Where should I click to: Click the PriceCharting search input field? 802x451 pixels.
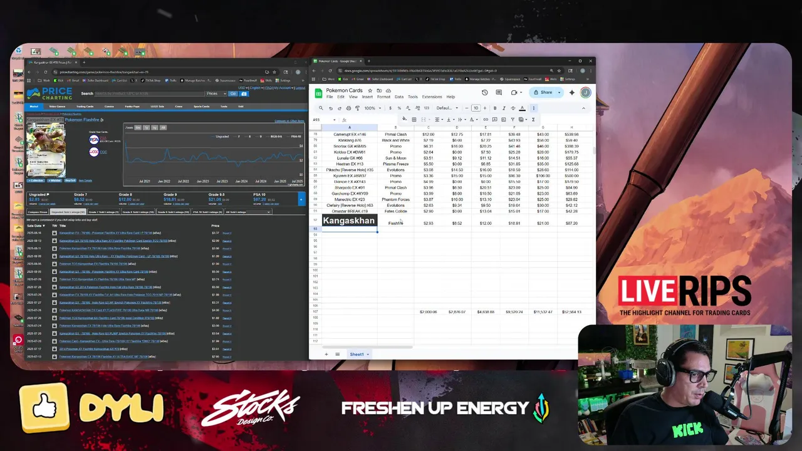[150, 93]
